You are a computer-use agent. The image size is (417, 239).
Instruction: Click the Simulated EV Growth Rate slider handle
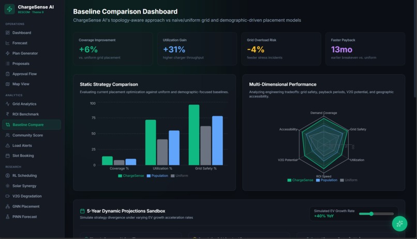(x=371, y=214)
